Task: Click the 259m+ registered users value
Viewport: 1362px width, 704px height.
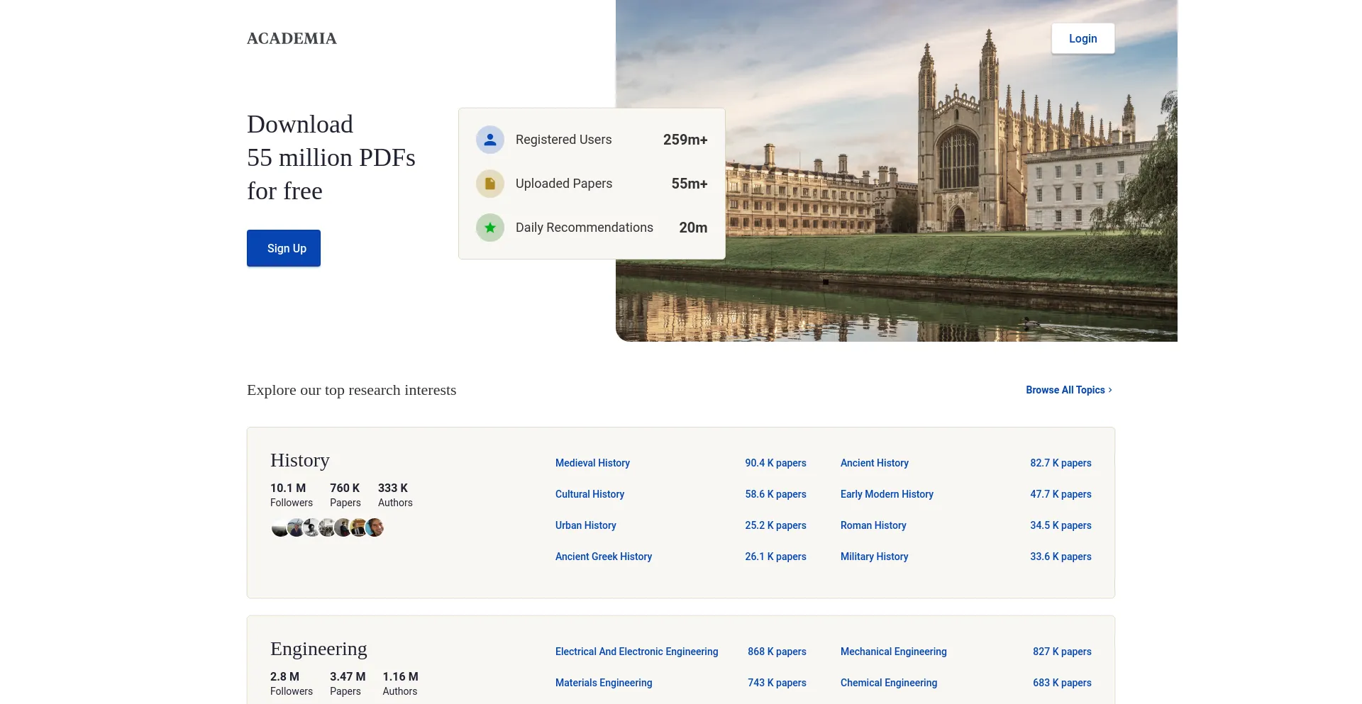Action: [x=685, y=140]
